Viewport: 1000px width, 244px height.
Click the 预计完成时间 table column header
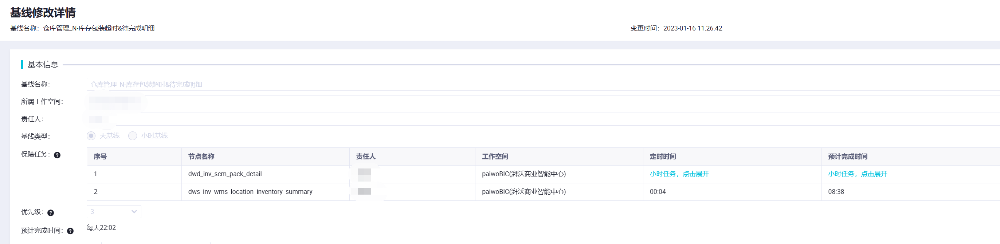point(847,156)
